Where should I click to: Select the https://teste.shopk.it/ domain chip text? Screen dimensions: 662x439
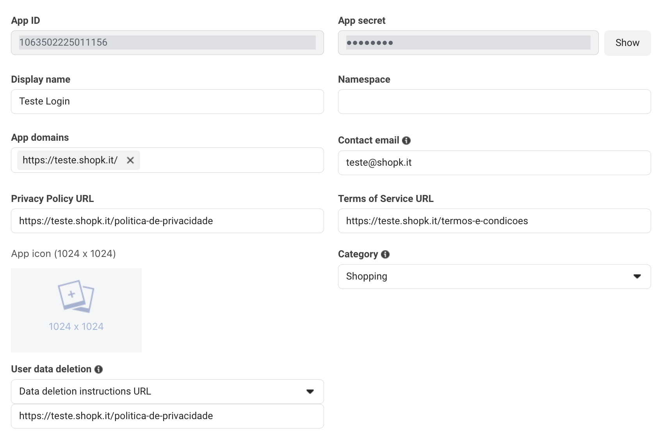coord(70,160)
